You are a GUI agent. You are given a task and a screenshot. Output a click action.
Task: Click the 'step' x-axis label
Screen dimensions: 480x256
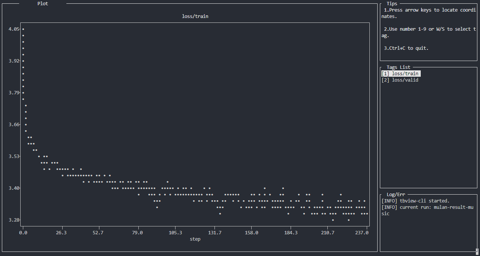tap(195, 239)
